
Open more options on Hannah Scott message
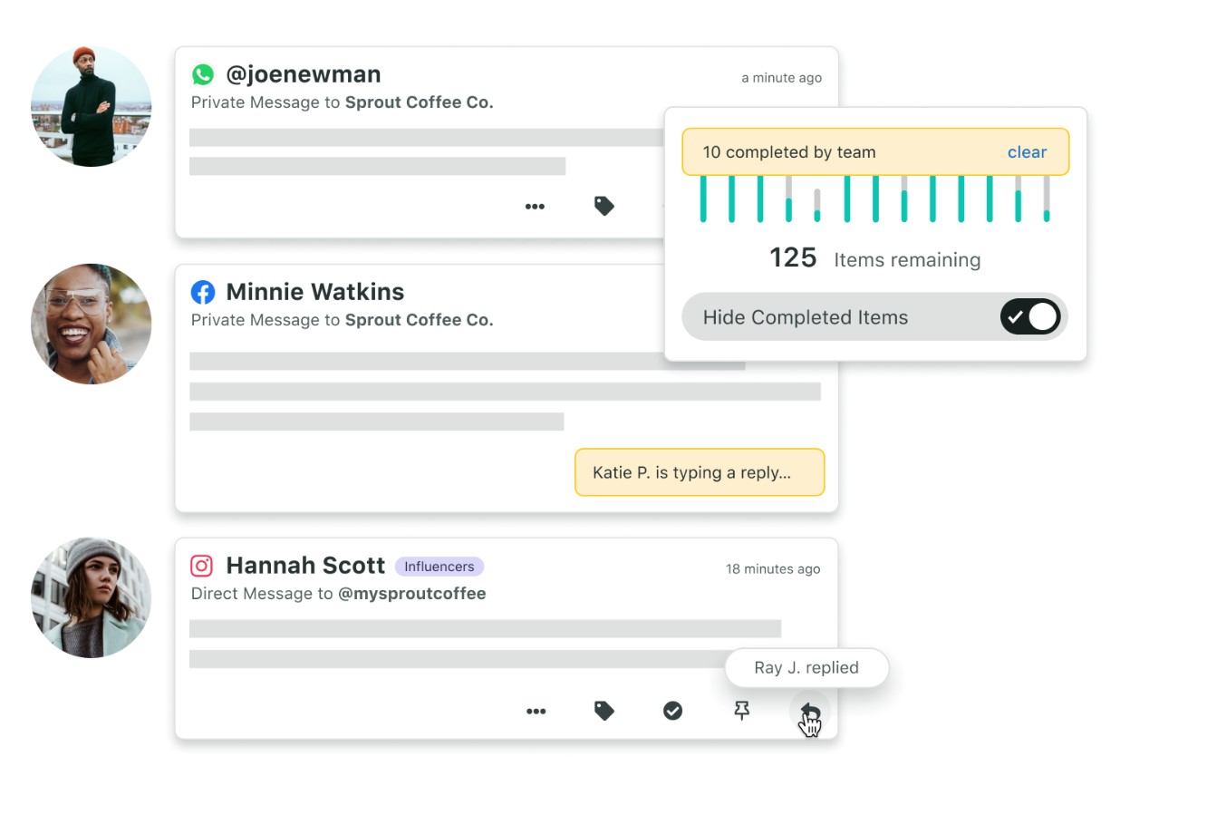pos(536,712)
